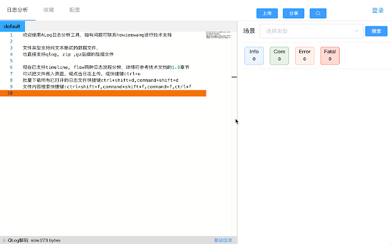
Task: Click the 搜索 button
Action: pos(376,31)
